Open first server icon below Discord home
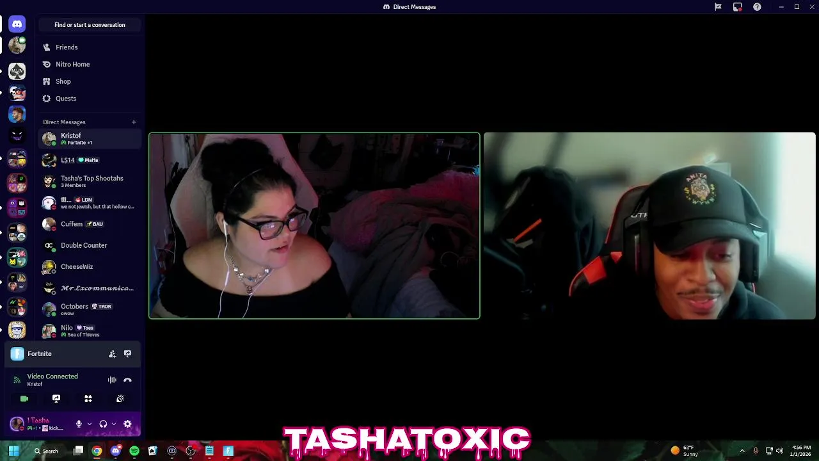This screenshot has width=819, height=461. pyautogui.click(x=17, y=45)
